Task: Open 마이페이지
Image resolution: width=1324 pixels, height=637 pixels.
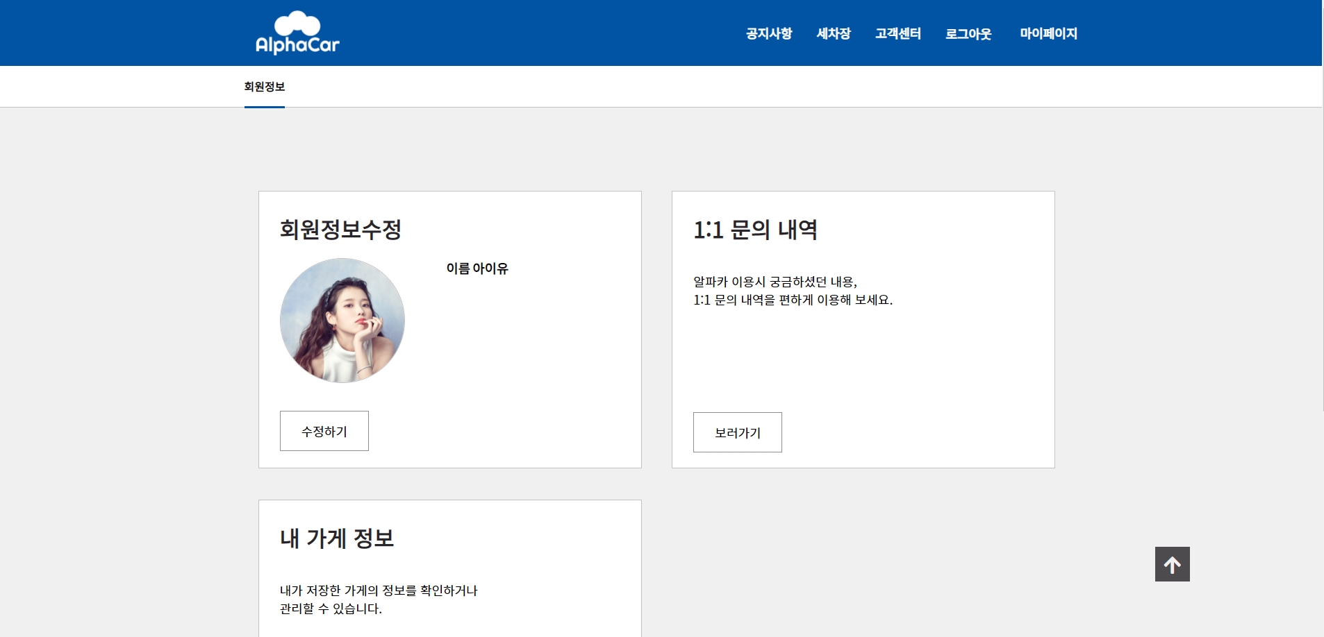Action: (1049, 33)
